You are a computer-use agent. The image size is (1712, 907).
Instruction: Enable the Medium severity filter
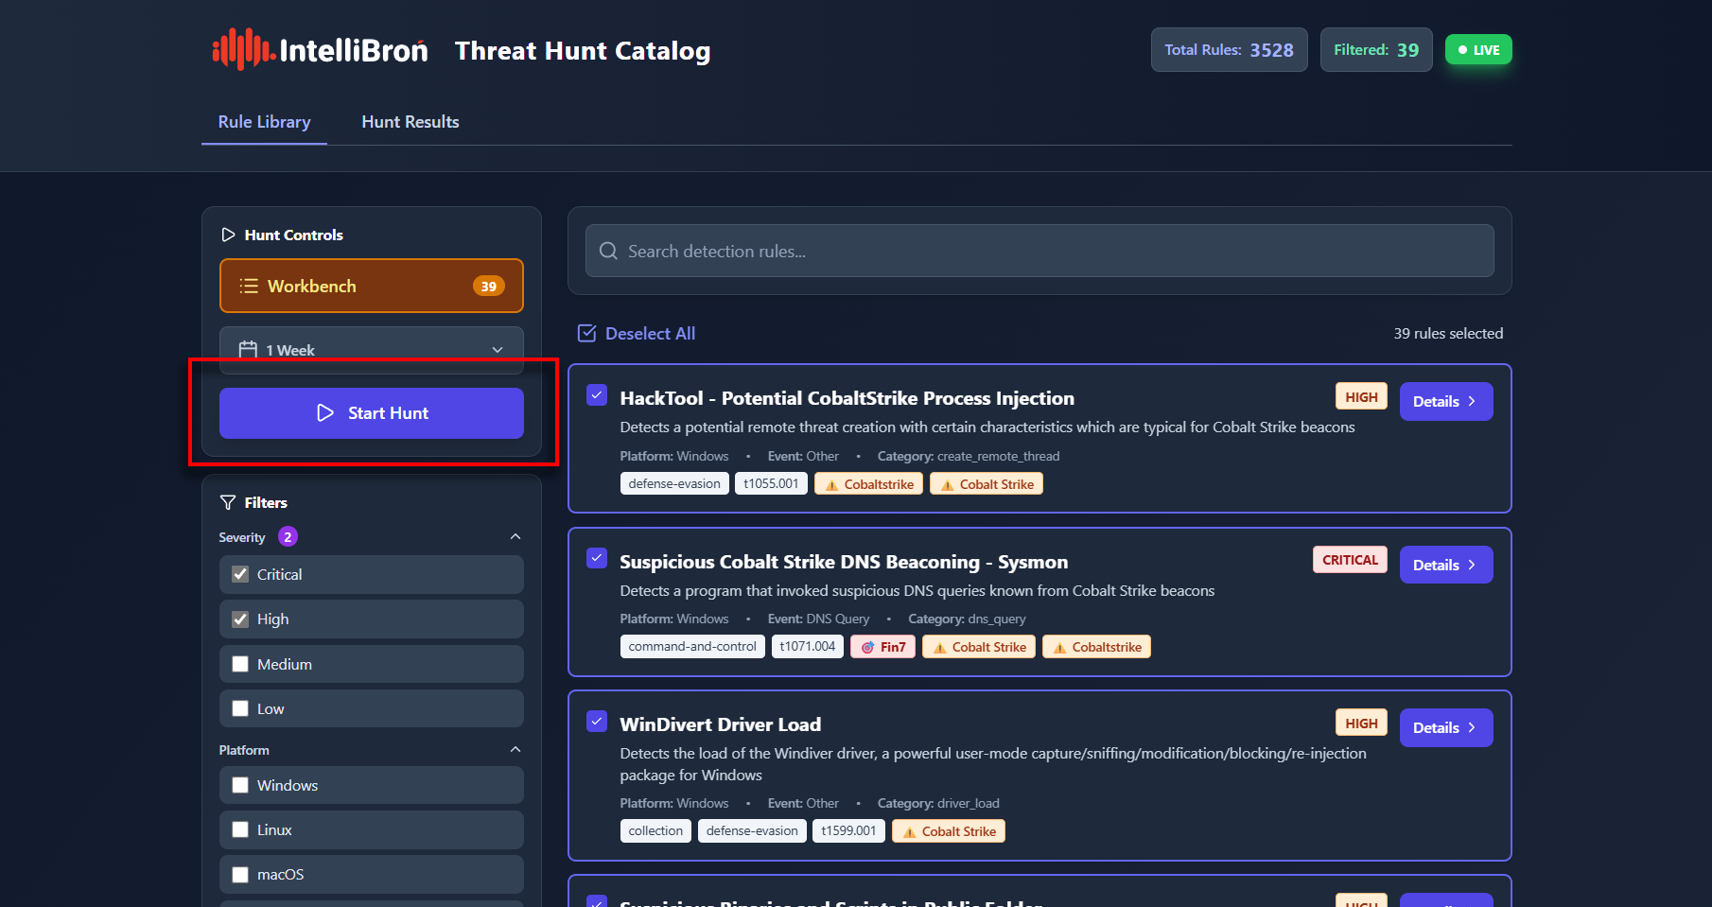tap(241, 665)
